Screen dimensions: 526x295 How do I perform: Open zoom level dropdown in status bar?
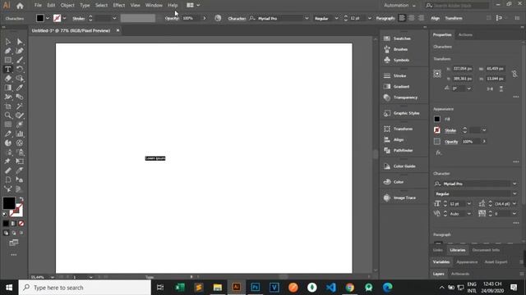point(52,277)
